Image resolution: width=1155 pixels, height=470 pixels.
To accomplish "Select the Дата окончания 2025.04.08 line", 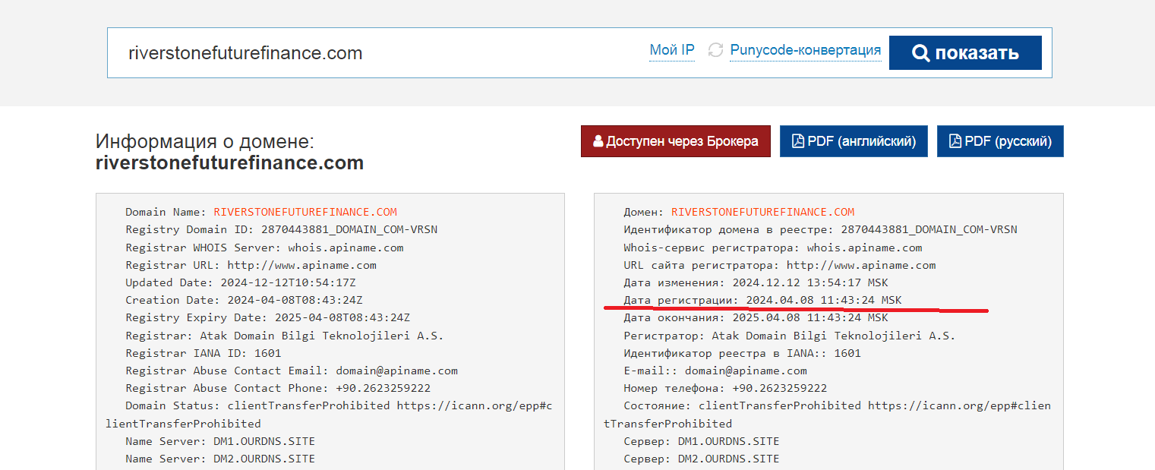I will pyautogui.click(x=756, y=317).
